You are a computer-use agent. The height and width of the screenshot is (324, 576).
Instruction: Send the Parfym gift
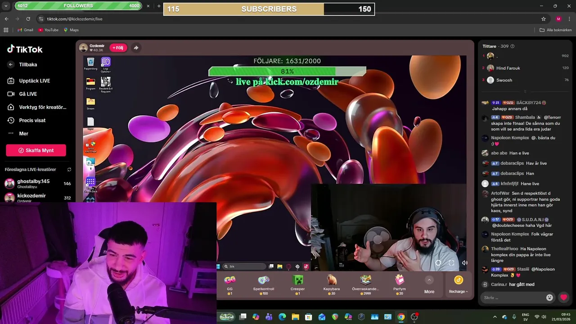[x=400, y=284]
